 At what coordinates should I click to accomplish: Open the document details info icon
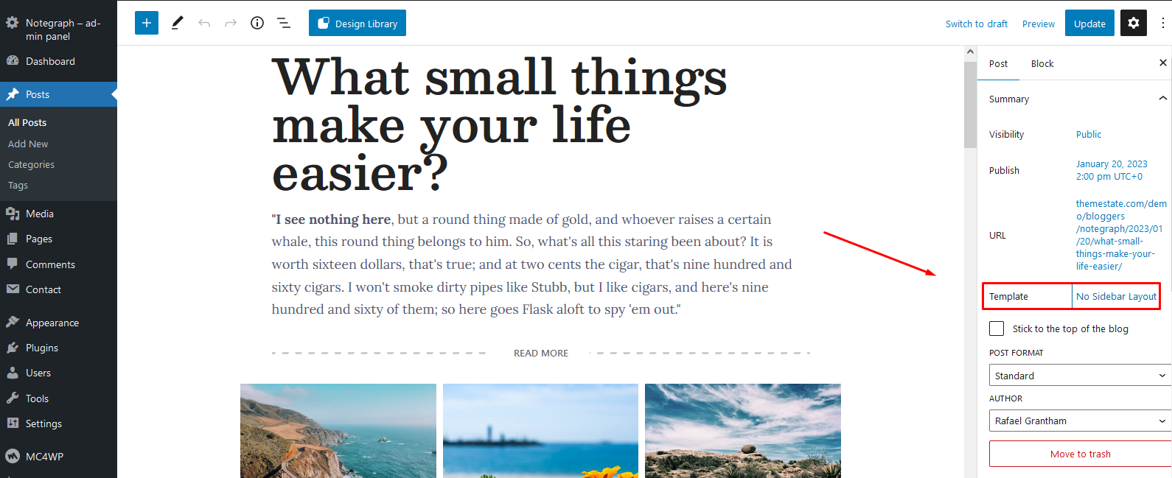pos(257,23)
